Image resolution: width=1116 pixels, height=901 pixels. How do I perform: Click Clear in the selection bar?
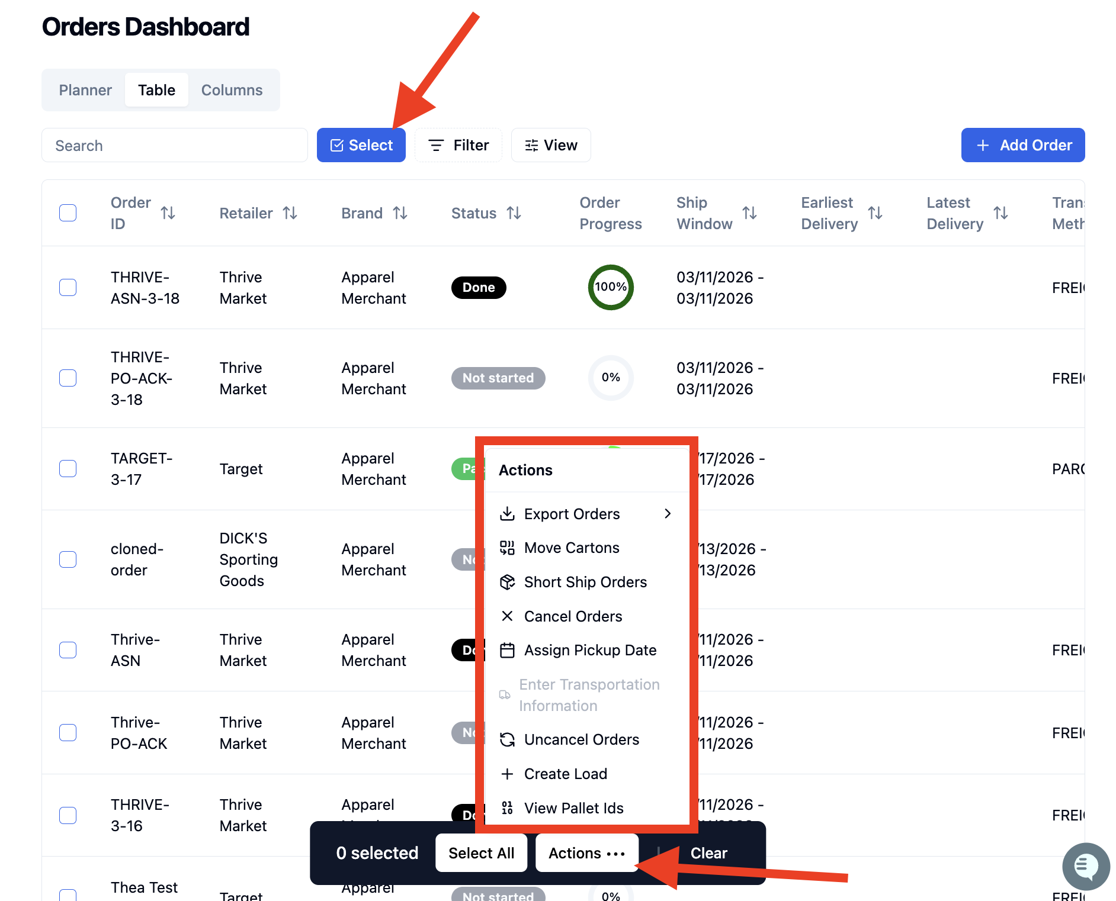click(x=708, y=853)
